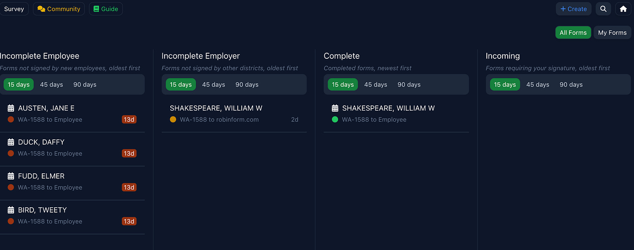The image size is (634, 250).
Task: Click calendar icon beside BIRD, TWEETY
Action: tap(11, 210)
